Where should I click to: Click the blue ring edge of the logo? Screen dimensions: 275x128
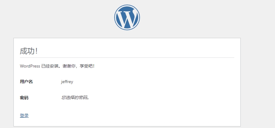(x=115, y=17)
